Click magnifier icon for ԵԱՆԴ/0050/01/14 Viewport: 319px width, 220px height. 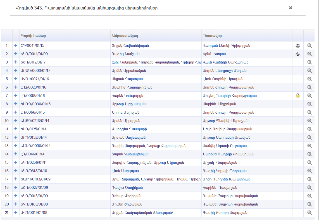pyautogui.click(x=310, y=146)
